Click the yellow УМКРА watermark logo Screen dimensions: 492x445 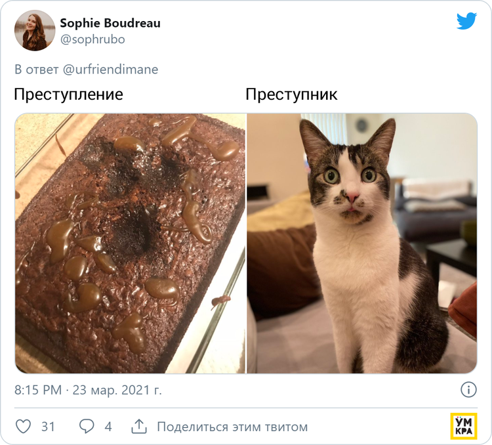tap(463, 426)
